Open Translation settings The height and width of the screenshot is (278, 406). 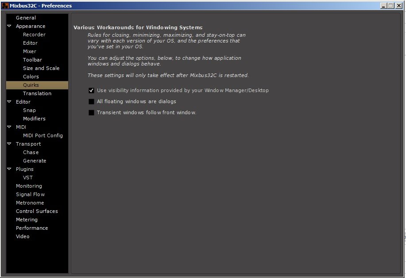click(37, 93)
